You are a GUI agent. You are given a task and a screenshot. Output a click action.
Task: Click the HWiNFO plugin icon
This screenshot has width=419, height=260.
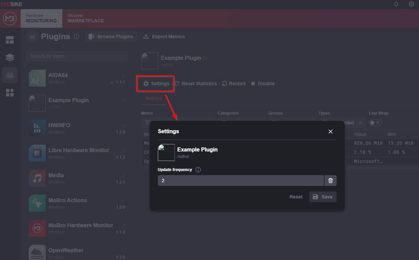[x=37, y=128]
